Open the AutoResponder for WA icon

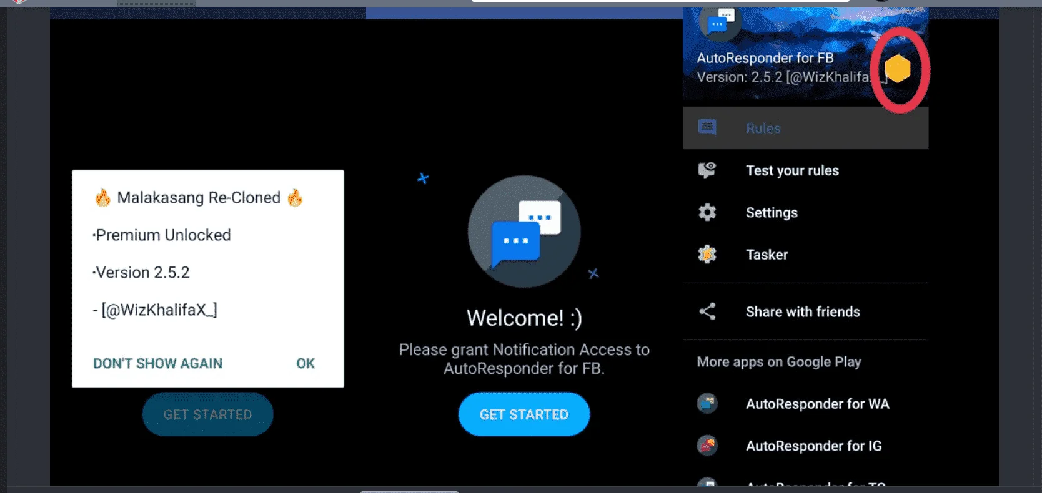(707, 403)
